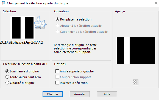
Task: Click the blue fox watermark image
Action: [x=40, y=22]
